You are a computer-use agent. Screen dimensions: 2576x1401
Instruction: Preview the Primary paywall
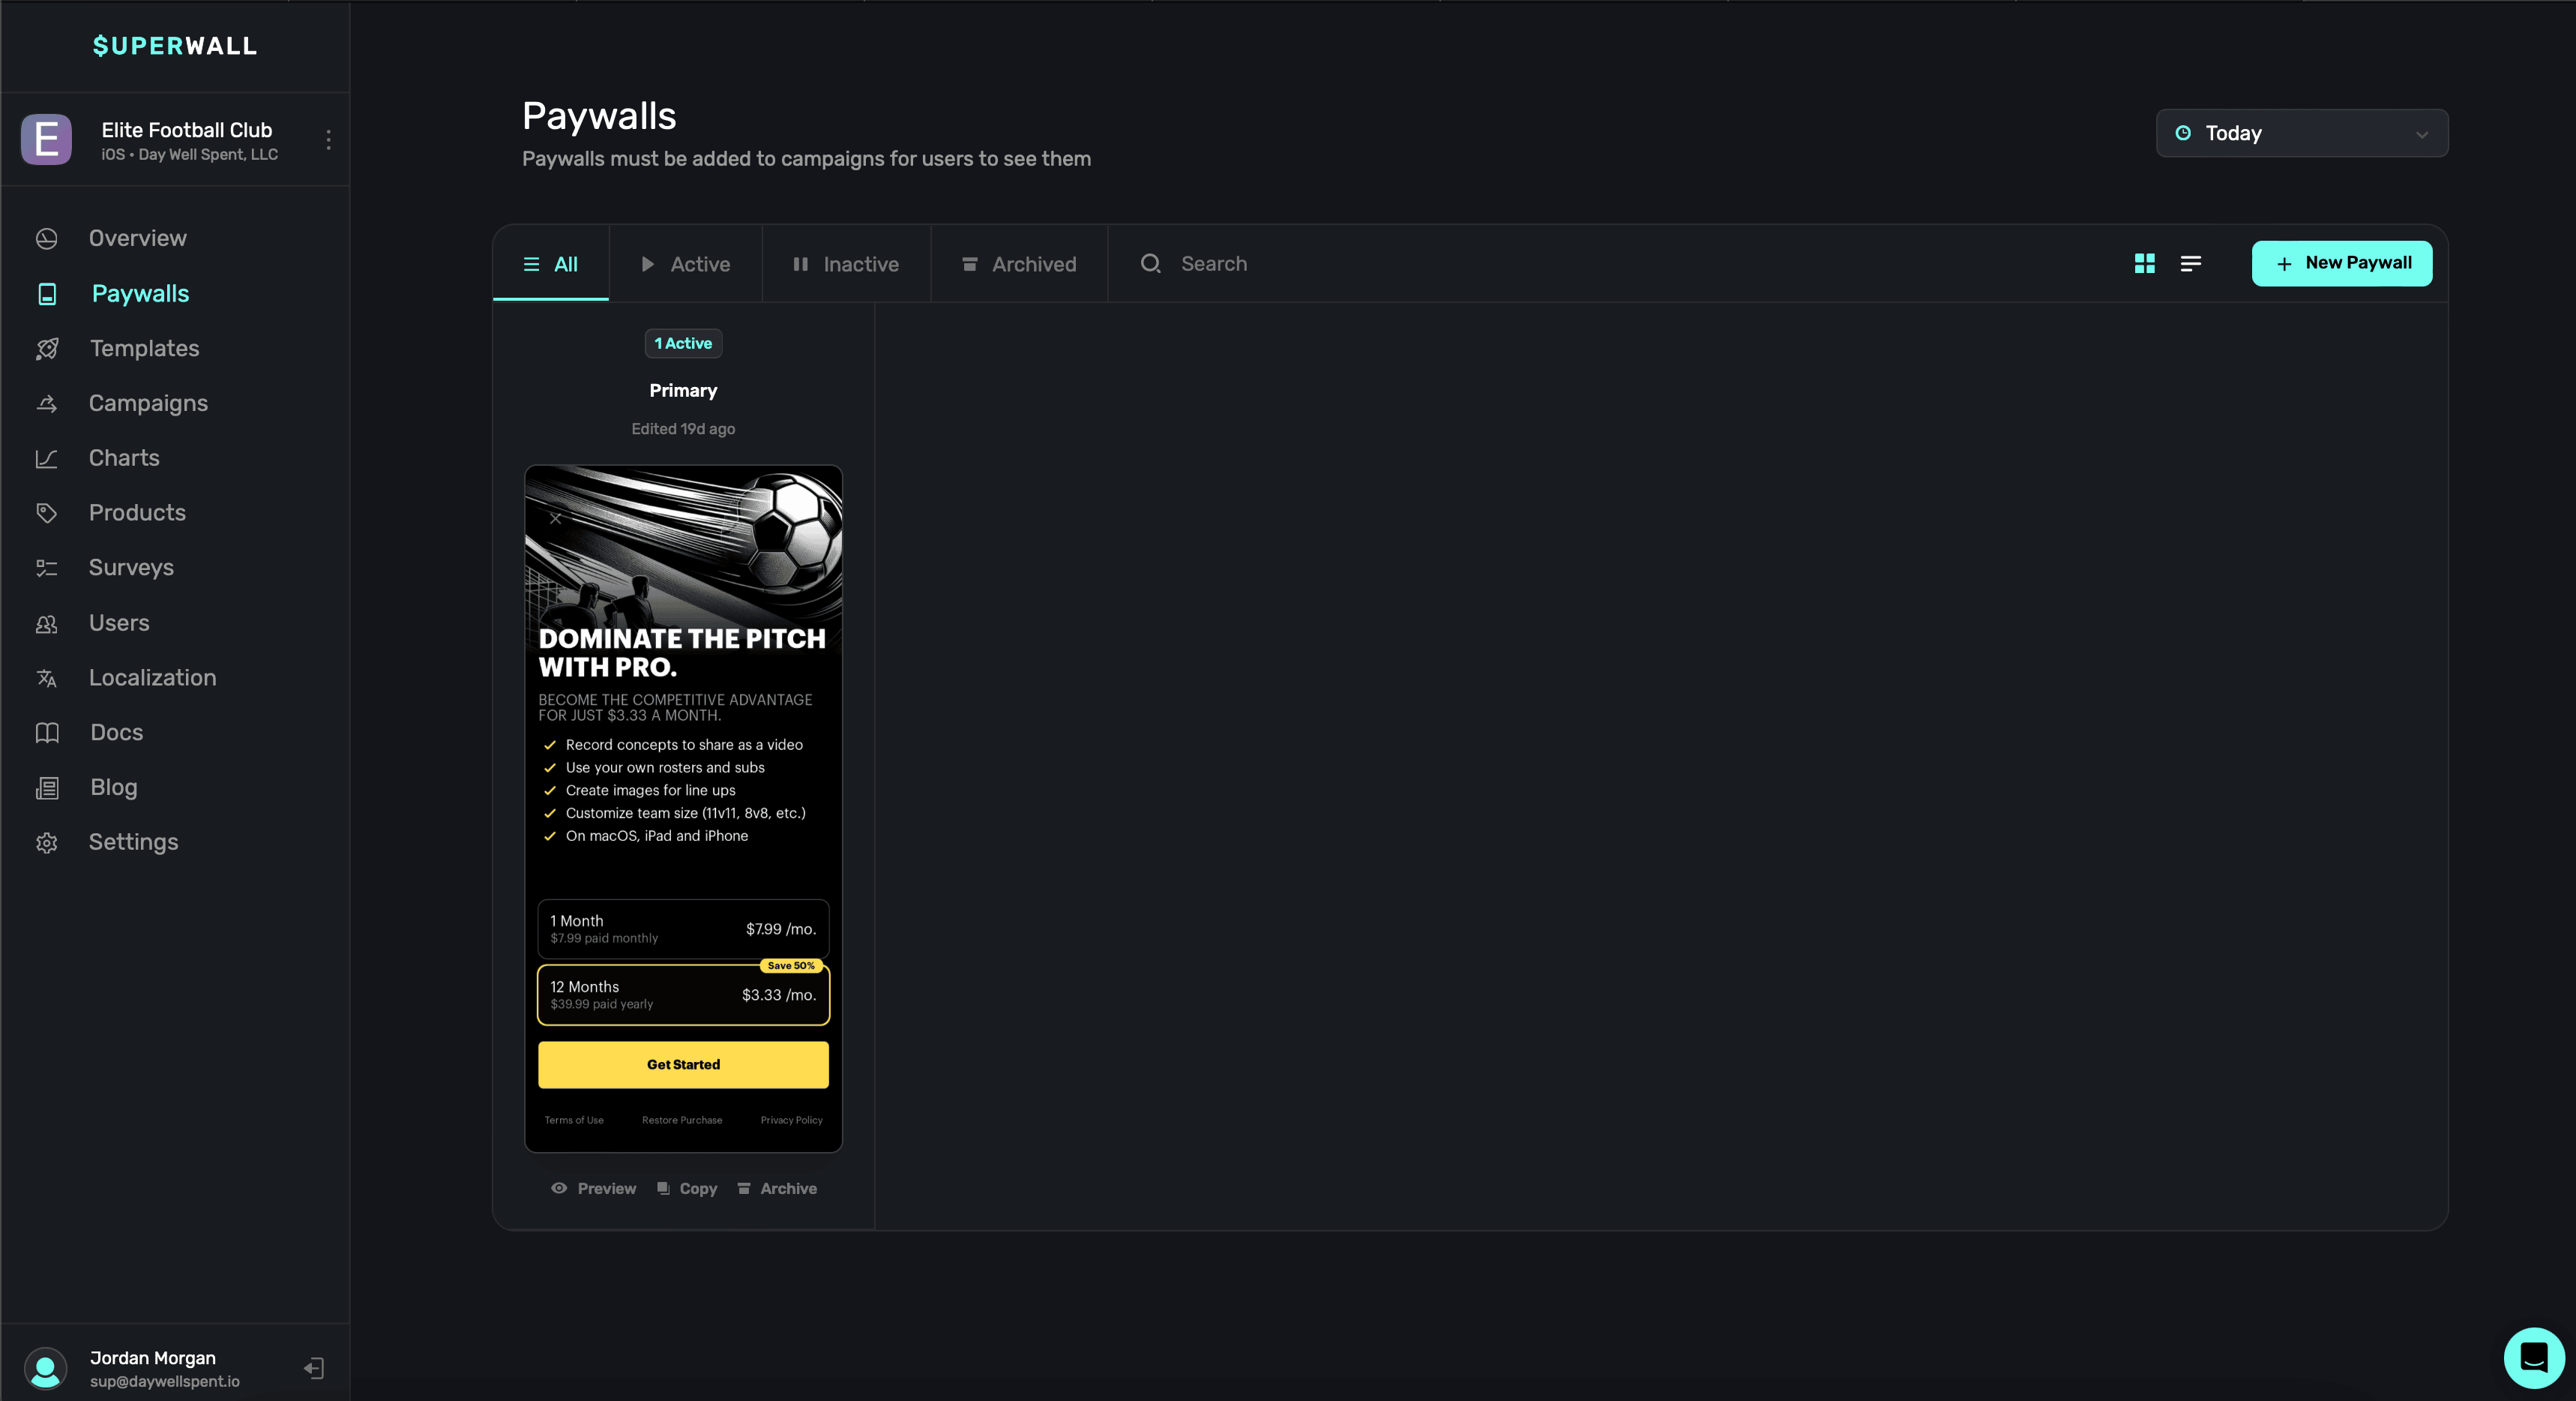593,1188
